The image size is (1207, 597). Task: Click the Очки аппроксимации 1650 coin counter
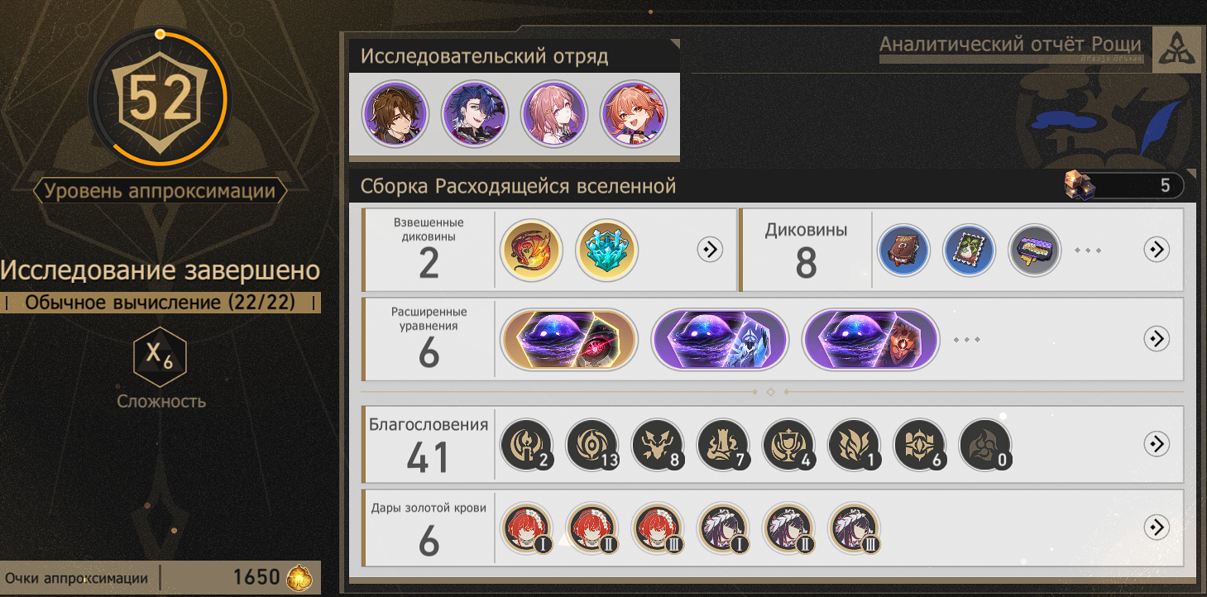point(160,577)
